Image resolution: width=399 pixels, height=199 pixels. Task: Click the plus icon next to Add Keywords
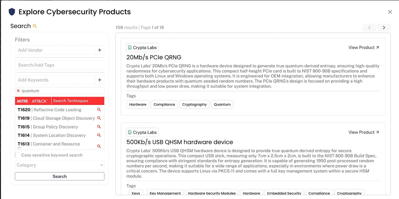(x=99, y=80)
